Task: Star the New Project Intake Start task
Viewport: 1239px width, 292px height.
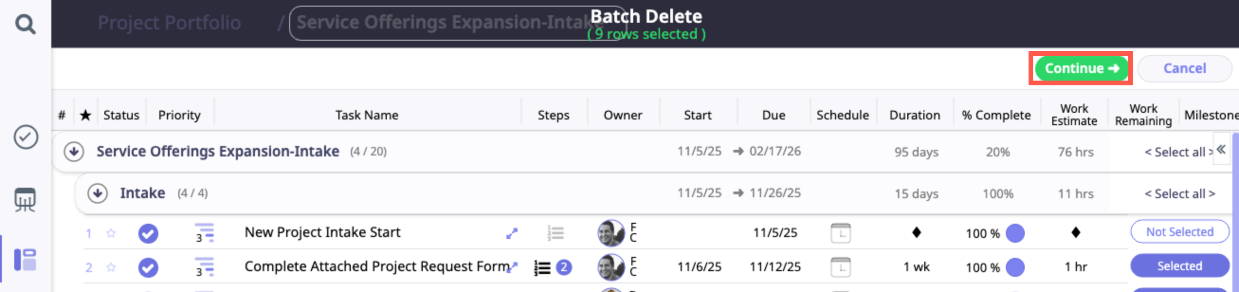Action: coord(111,233)
